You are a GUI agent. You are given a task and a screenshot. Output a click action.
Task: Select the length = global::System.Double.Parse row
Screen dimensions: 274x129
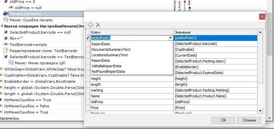coord(44,94)
